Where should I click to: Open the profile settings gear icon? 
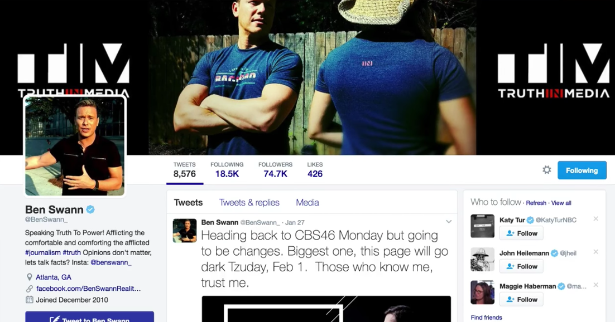(546, 170)
